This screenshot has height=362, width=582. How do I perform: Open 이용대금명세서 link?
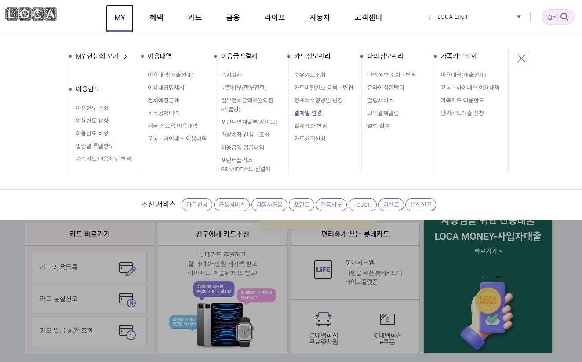(x=166, y=88)
